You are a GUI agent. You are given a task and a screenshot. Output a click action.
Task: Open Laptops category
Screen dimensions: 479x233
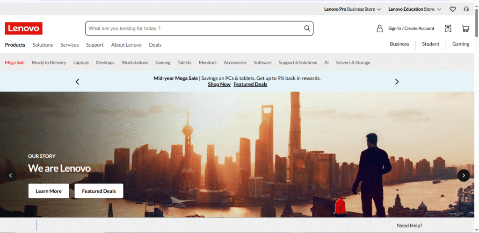tap(81, 63)
